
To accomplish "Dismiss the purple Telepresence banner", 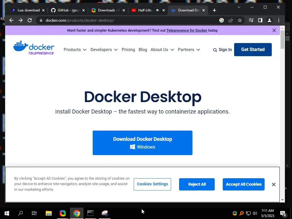I will 274,30.
